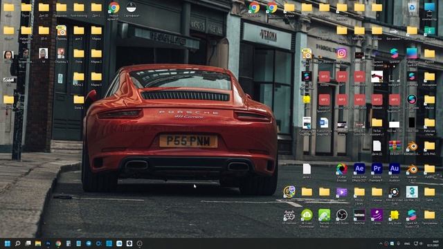443x249 pixels.
Task: Select the Исходники folder
Action: tap(429, 76)
